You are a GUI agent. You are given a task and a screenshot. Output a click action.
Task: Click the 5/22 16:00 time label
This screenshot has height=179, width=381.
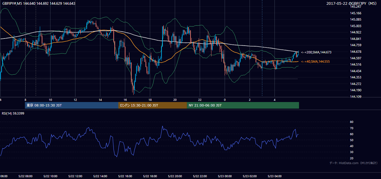click(125, 176)
